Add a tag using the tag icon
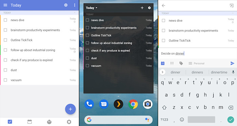This screenshot has width=237, height=126. (x=181, y=63)
